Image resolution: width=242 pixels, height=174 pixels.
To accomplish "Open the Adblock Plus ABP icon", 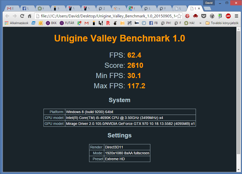I will (x=228, y=16).
